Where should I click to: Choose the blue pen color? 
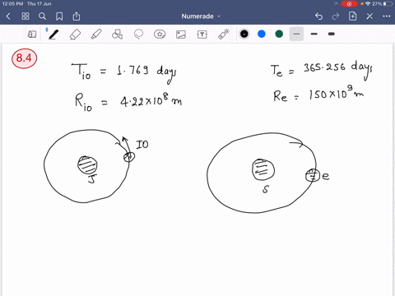(262, 34)
